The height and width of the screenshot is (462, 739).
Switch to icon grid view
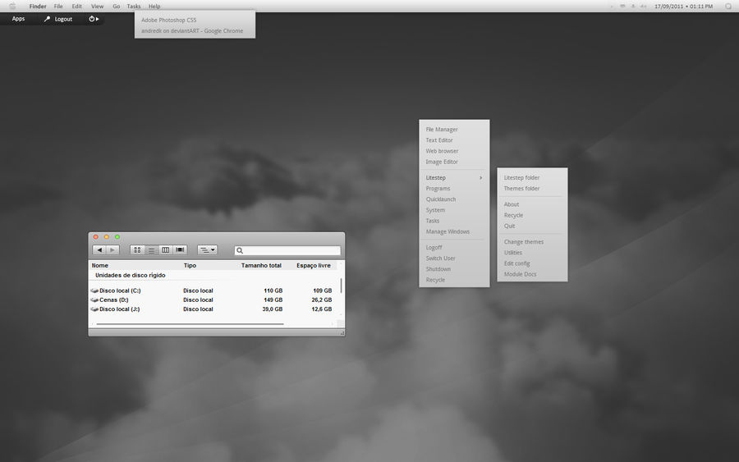[x=137, y=250]
